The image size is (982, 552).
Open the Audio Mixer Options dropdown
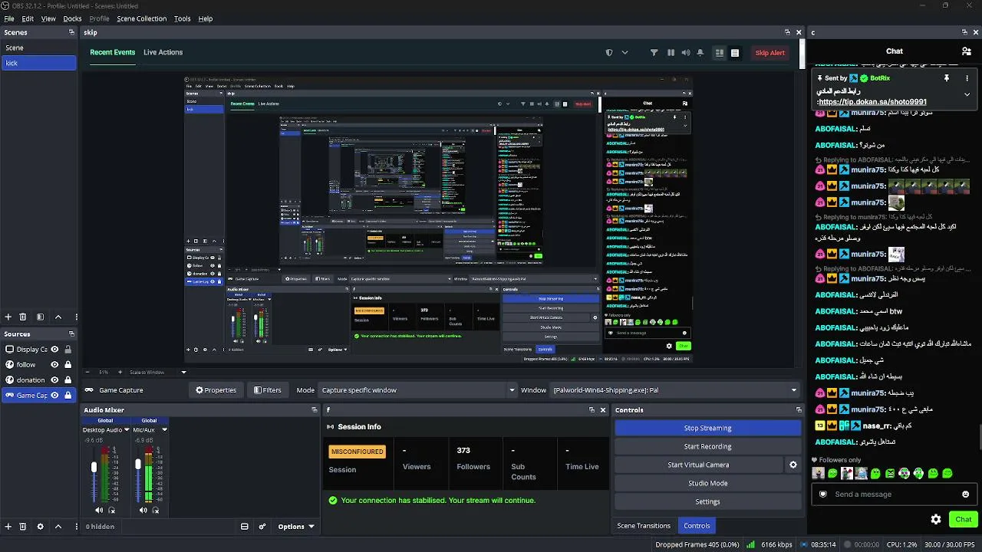[296, 527]
